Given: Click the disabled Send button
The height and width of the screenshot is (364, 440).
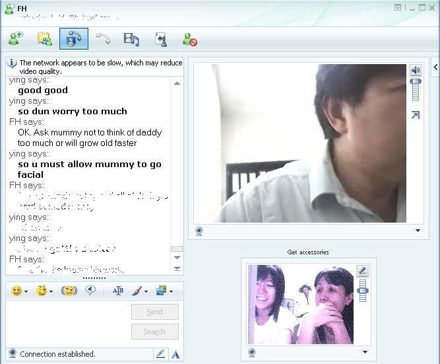Looking at the screenshot, I should coord(155,312).
